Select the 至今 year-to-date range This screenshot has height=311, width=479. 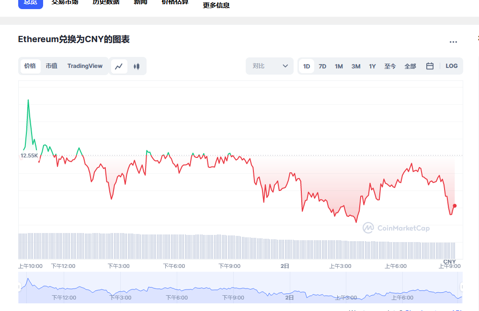click(x=390, y=66)
